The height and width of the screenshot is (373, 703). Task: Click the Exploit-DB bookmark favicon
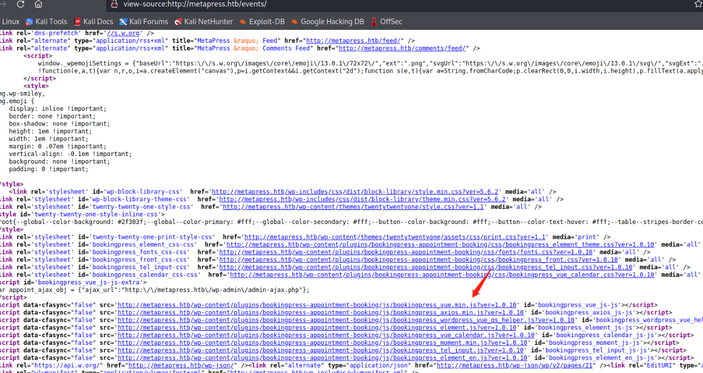pos(243,22)
